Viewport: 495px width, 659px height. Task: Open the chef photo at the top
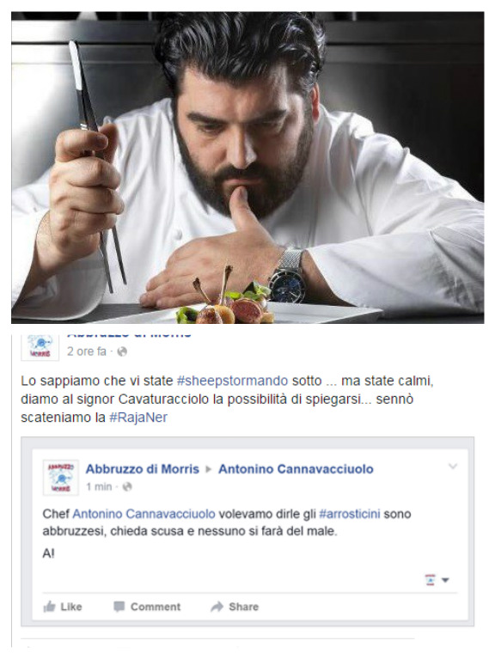pyautogui.click(x=247, y=168)
